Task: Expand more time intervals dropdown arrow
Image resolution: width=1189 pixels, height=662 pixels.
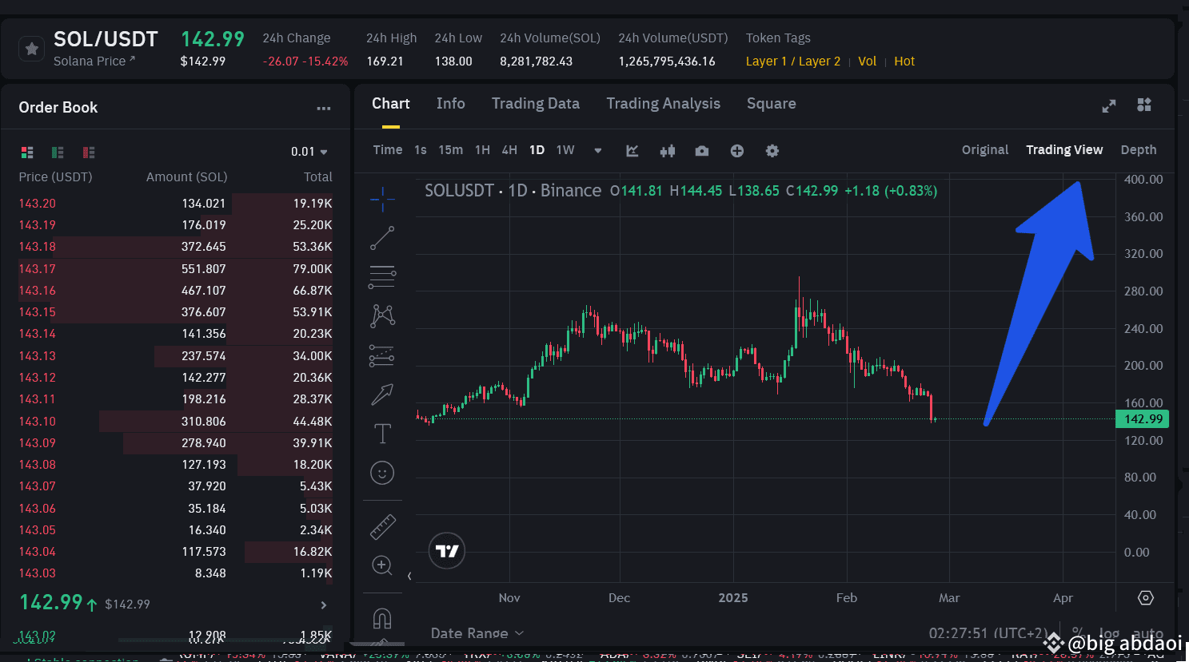Action: pos(597,150)
